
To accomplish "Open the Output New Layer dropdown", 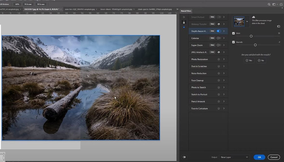I will (234, 157).
